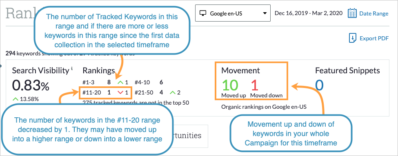Click the green up arrow beside #1-3 rankings
Screen dimensions: 398x156
pos(120,82)
